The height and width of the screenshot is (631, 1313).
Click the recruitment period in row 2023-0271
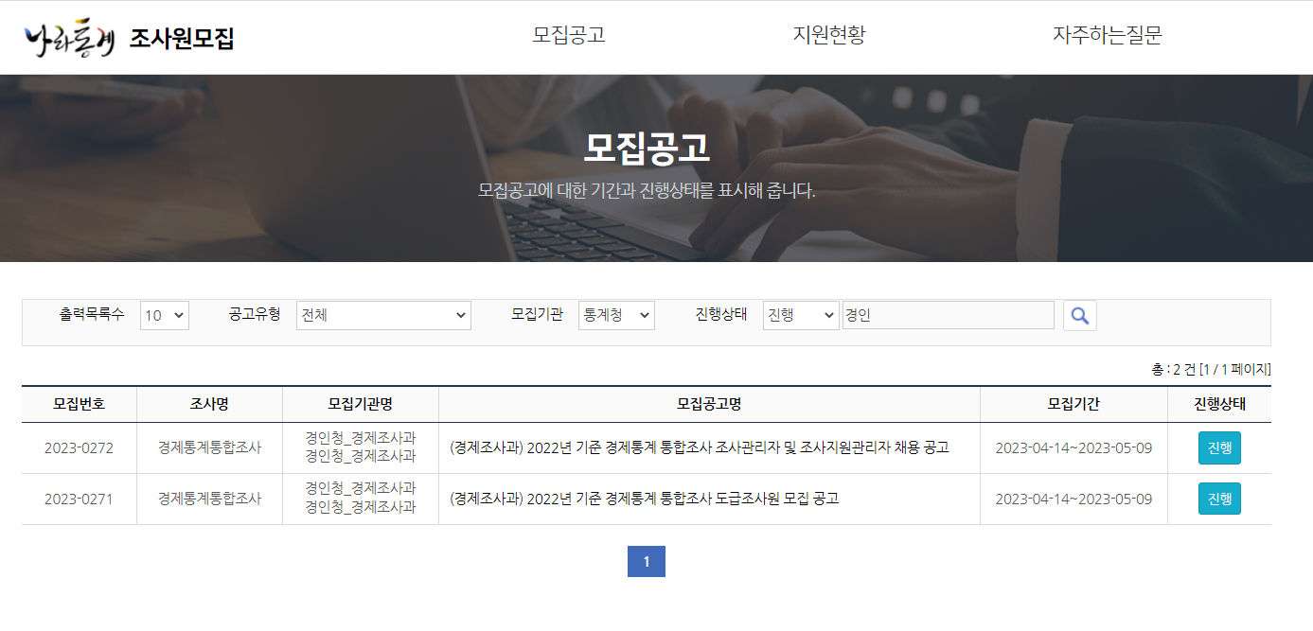coord(1073,499)
